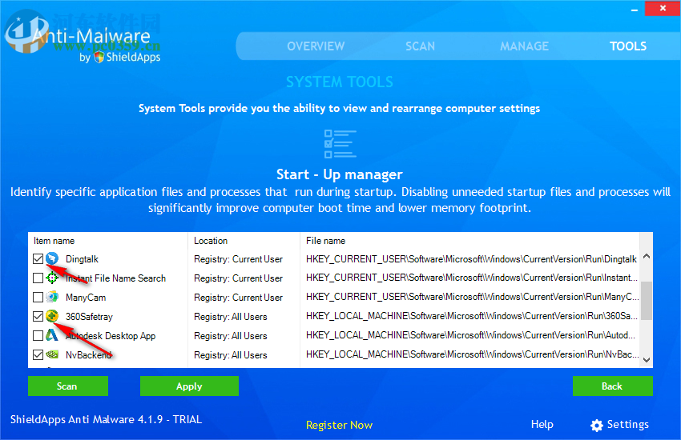This screenshot has width=681, height=440.
Task: Click the ManyCam app icon
Action: (52, 297)
